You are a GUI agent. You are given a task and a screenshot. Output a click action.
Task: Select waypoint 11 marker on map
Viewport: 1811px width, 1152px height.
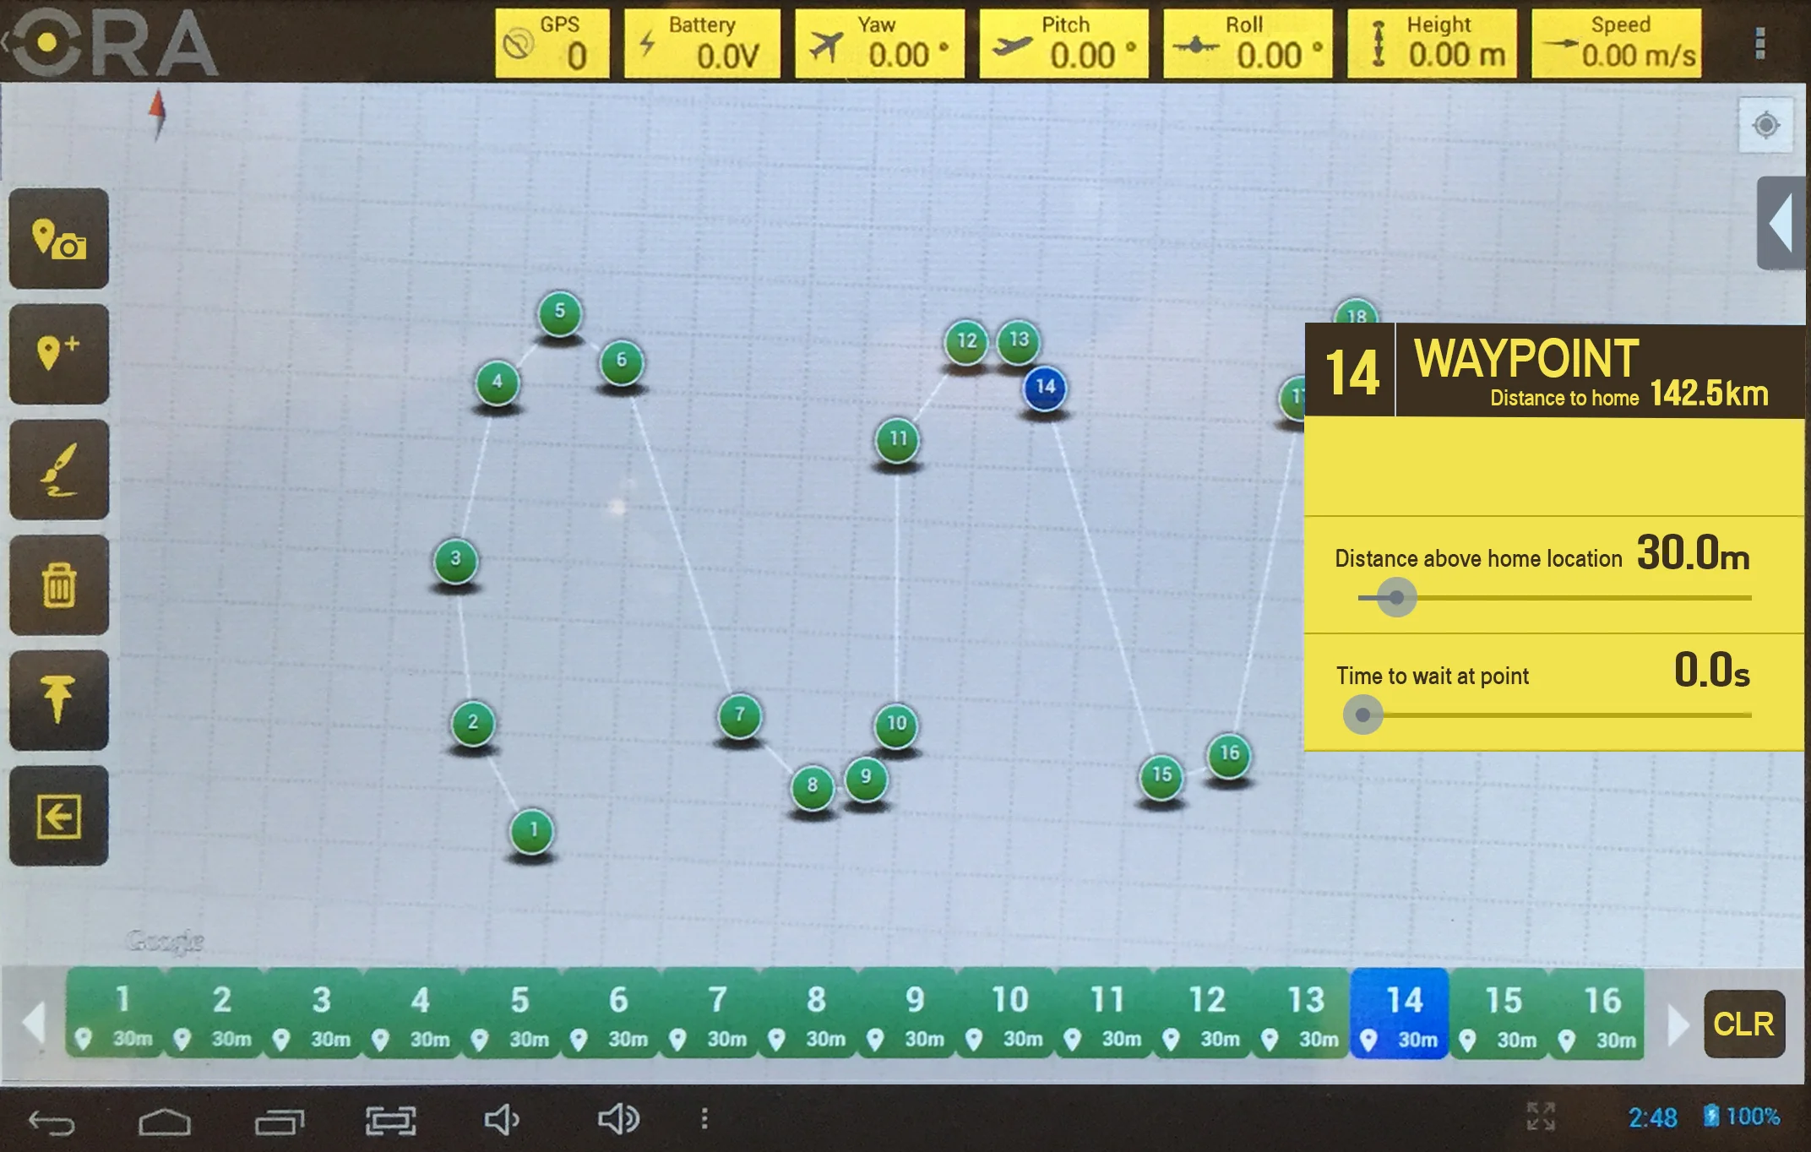point(897,439)
